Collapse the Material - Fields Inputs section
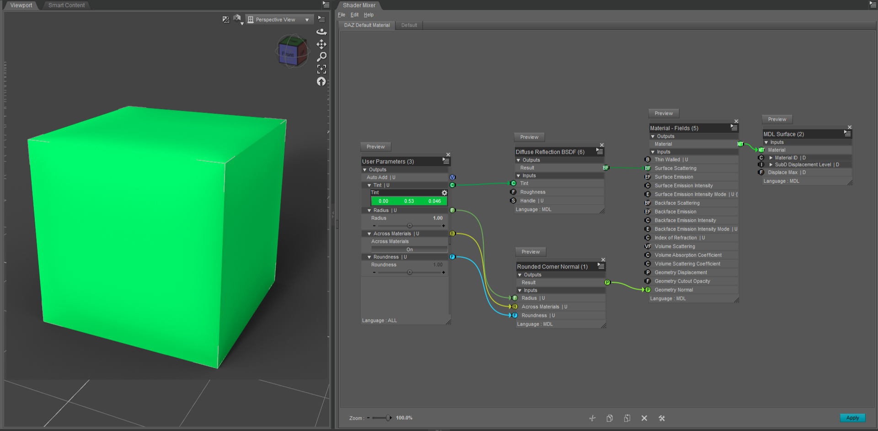The width and height of the screenshot is (878, 431). [653, 152]
